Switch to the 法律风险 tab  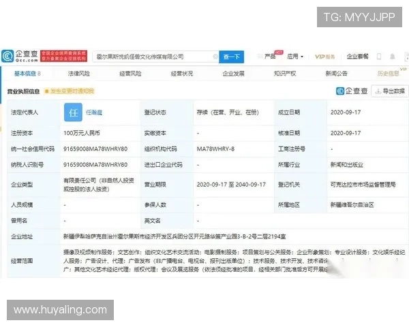click(79, 74)
